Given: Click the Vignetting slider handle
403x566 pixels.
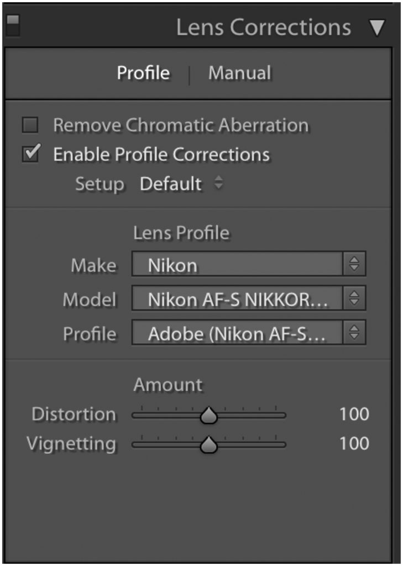Looking at the screenshot, I should 209,444.
